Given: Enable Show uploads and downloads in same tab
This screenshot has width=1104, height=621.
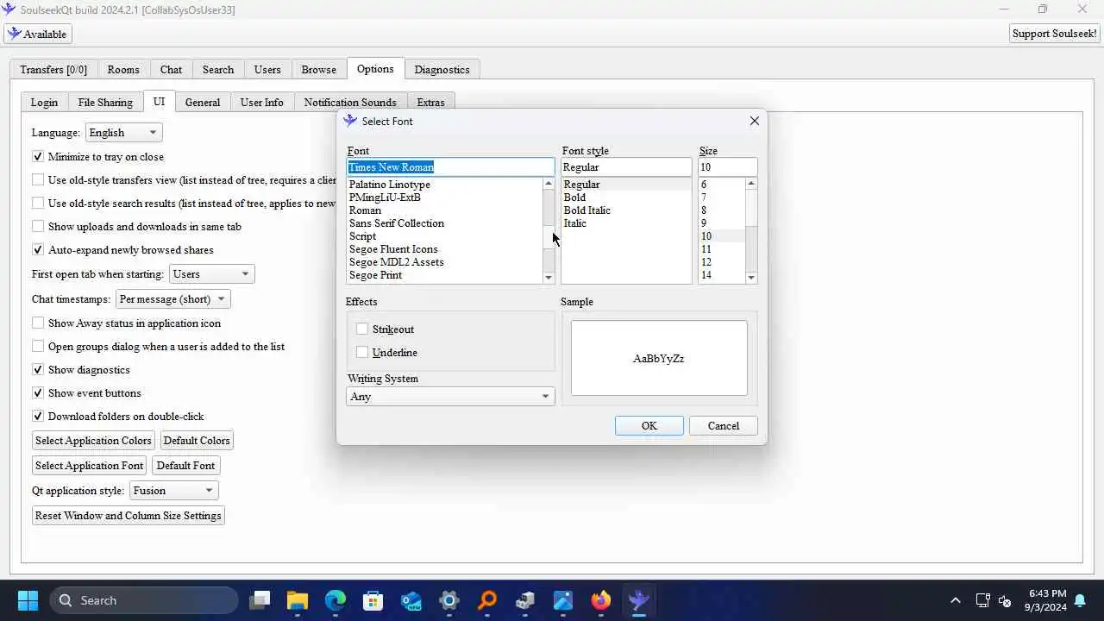Looking at the screenshot, I should 38,227.
